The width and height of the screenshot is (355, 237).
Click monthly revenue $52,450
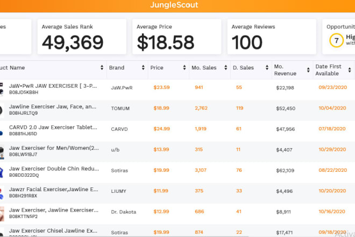coord(286,108)
